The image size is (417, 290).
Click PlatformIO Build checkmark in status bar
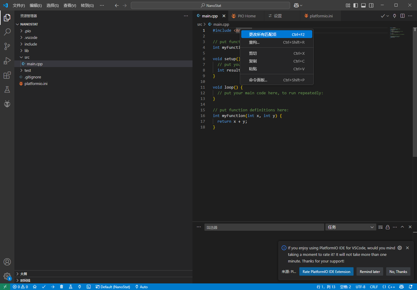coord(44,287)
